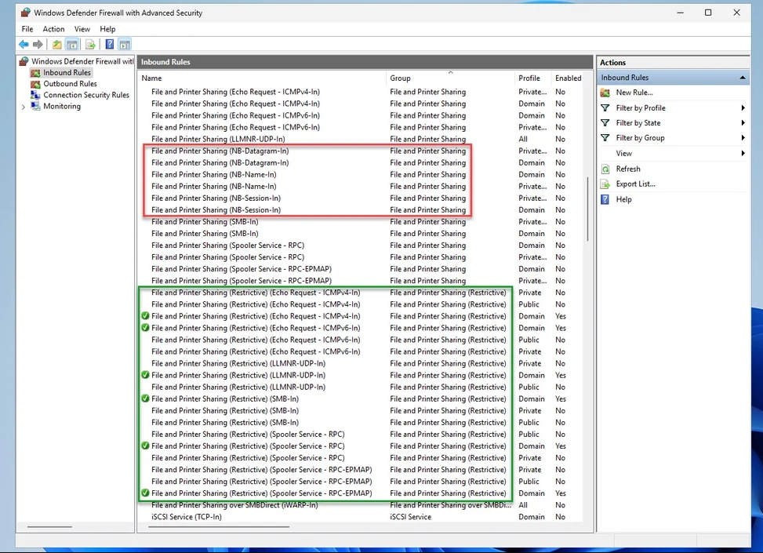Open Filter by Group submenu arrow
This screenshot has height=553, width=763.
coord(743,138)
